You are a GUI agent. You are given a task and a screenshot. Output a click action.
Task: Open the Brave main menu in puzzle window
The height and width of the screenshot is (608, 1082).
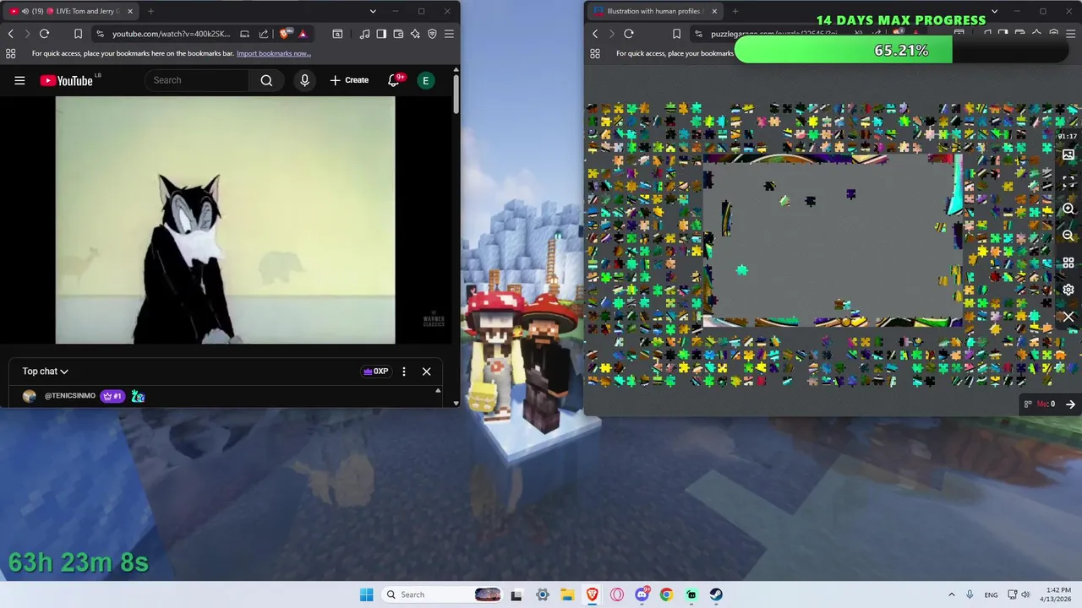coord(1070,34)
